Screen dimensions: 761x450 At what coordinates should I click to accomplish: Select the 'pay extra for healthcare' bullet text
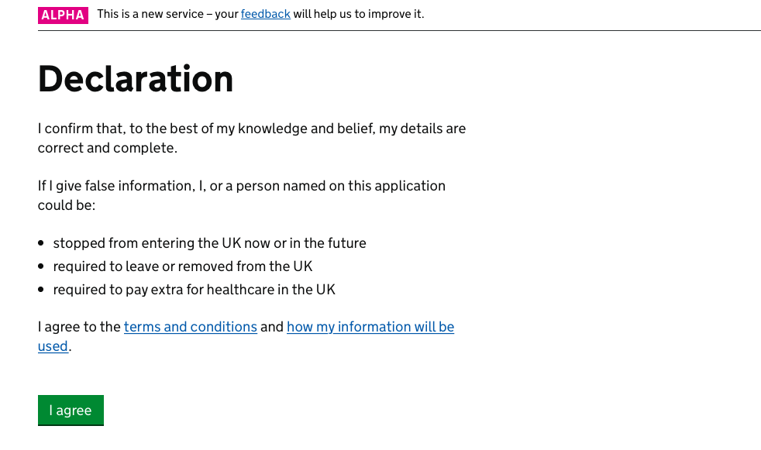click(195, 290)
